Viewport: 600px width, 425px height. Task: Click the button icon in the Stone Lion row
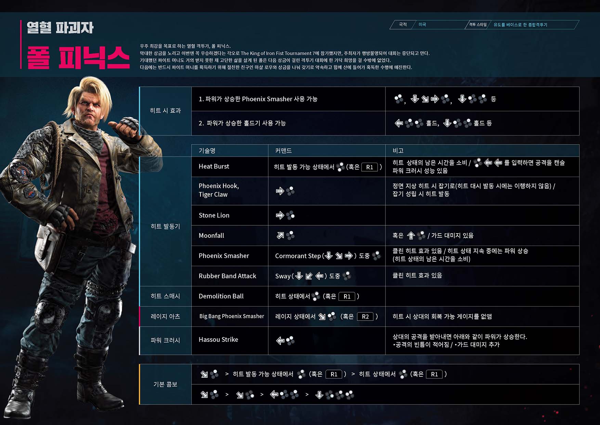[x=290, y=215]
